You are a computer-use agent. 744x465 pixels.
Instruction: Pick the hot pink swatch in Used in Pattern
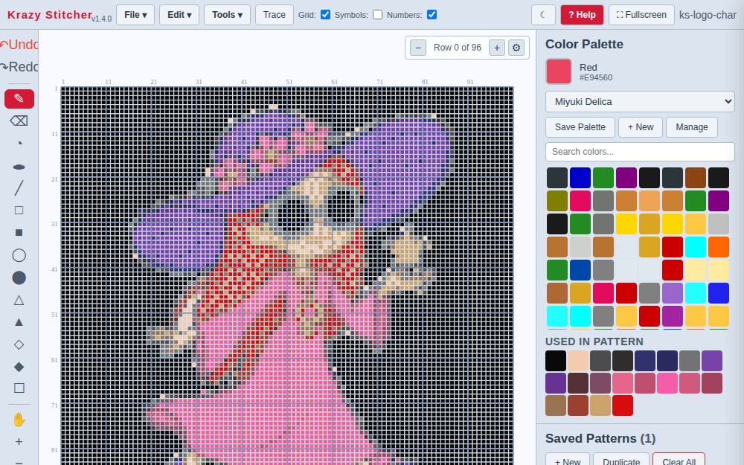pyautogui.click(x=667, y=383)
